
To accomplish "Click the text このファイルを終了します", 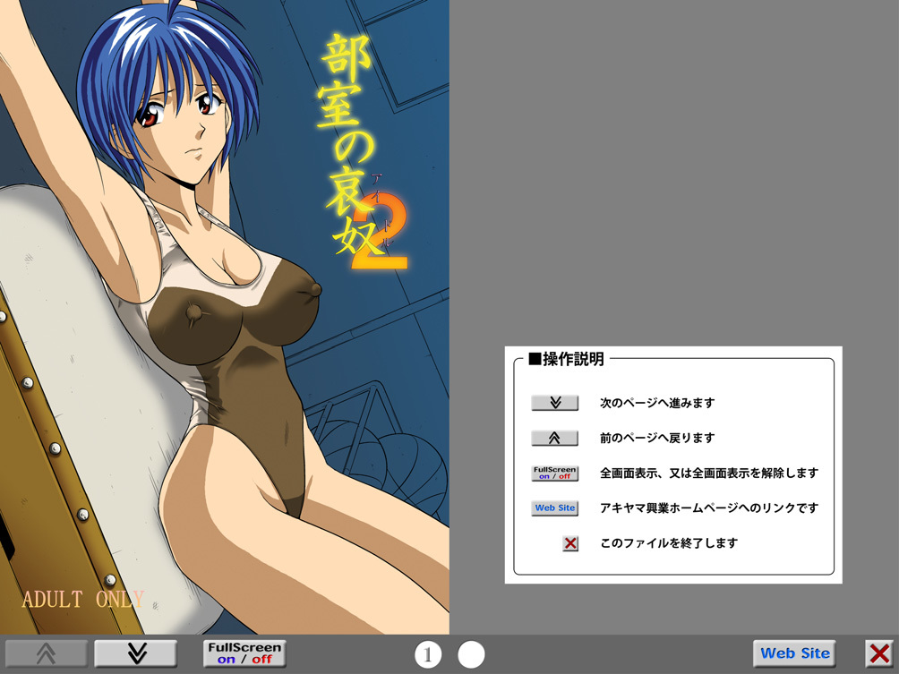I will (x=668, y=542).
